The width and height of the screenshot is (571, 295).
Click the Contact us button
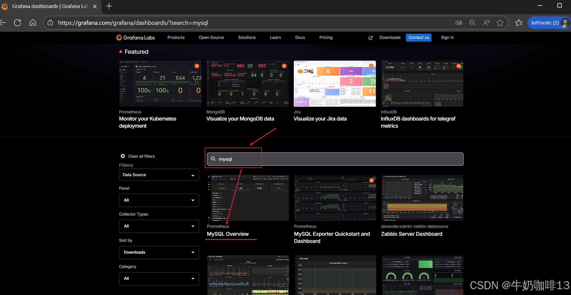(419, 37)
